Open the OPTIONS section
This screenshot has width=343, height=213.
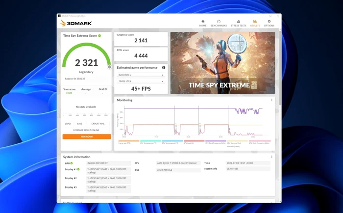click(269, 23)
